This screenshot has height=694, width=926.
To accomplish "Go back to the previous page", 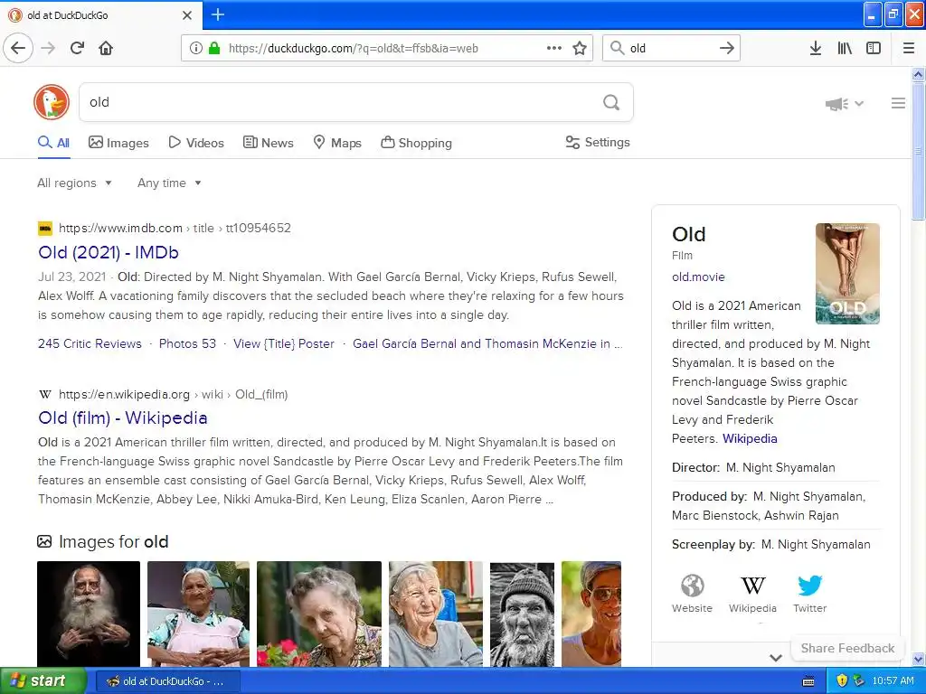I will click(18, 48).
